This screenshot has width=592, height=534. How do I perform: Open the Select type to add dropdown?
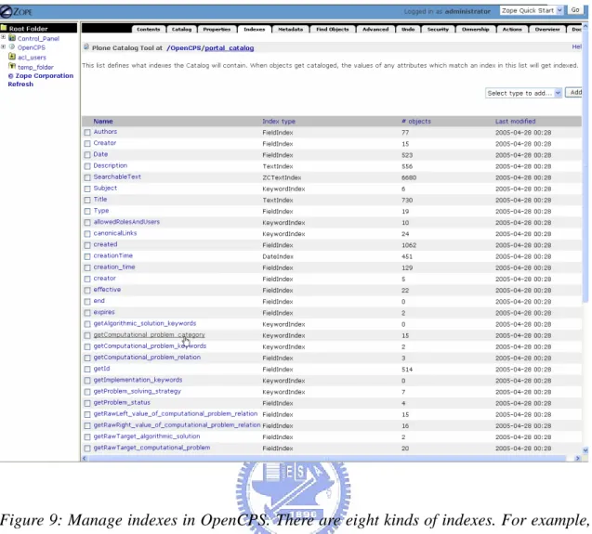click(523, 93)
